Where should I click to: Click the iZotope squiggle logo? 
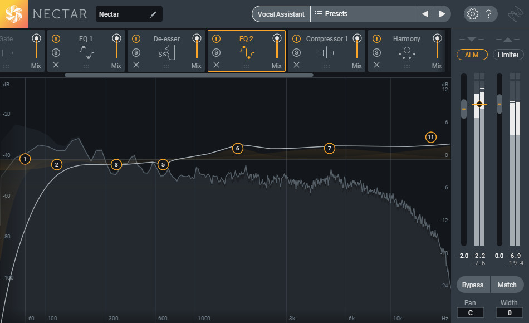point(516,14)
